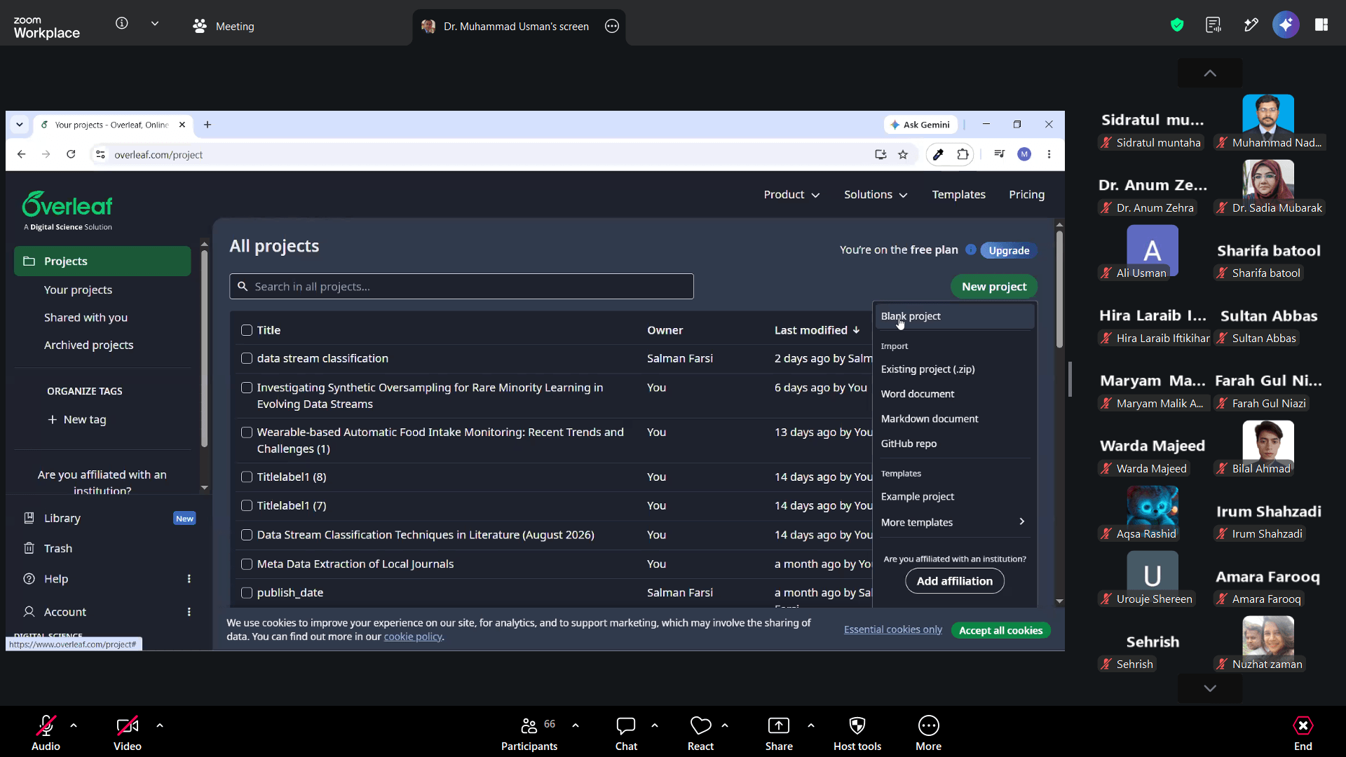
Task: Open the Chat panel
Action: [x=626, y=733]
